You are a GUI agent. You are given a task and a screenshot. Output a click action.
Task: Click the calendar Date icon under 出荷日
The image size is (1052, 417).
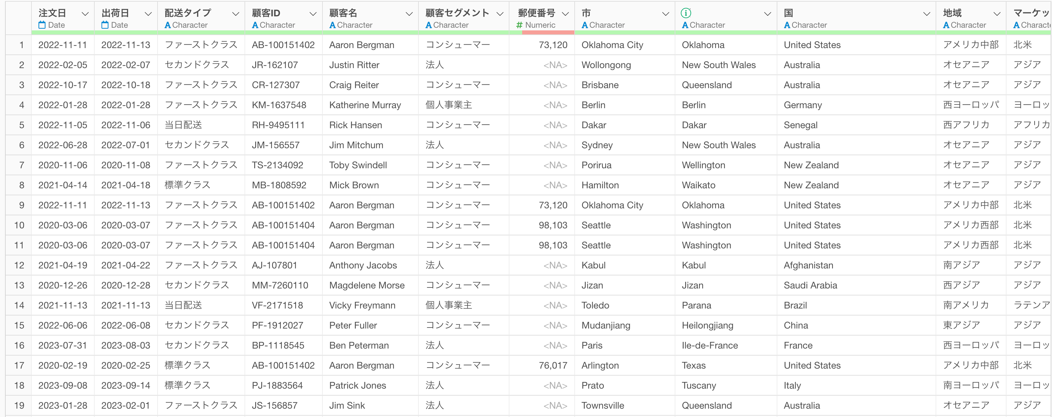pos(105,25)
